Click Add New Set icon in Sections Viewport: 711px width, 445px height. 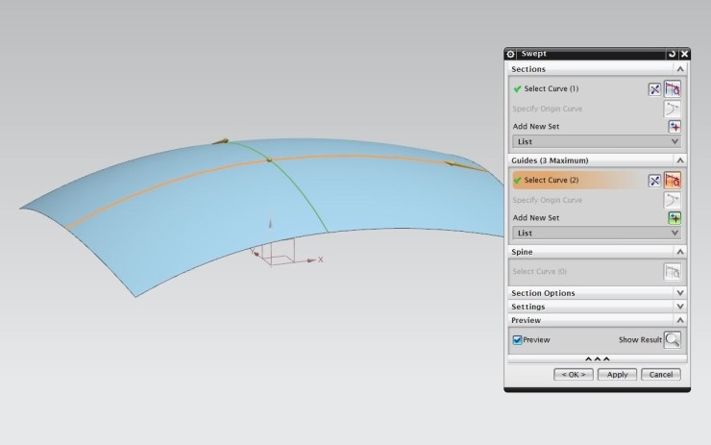(674, 127)
